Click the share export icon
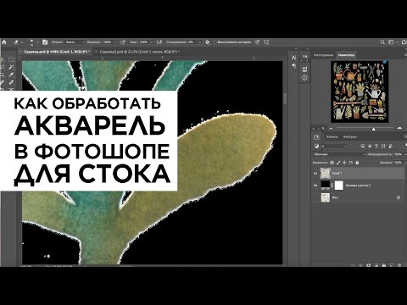407x305 pixels. click(404, 42)
